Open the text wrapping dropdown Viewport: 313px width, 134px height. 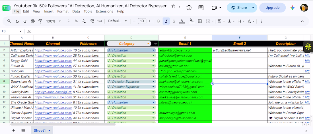(241, 21)
